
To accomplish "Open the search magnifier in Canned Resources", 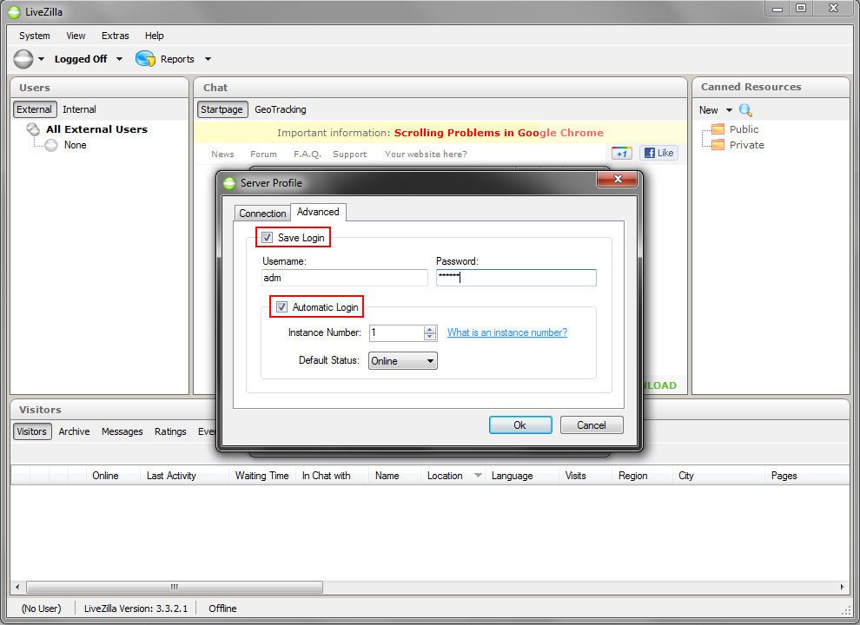I will 745,110.
